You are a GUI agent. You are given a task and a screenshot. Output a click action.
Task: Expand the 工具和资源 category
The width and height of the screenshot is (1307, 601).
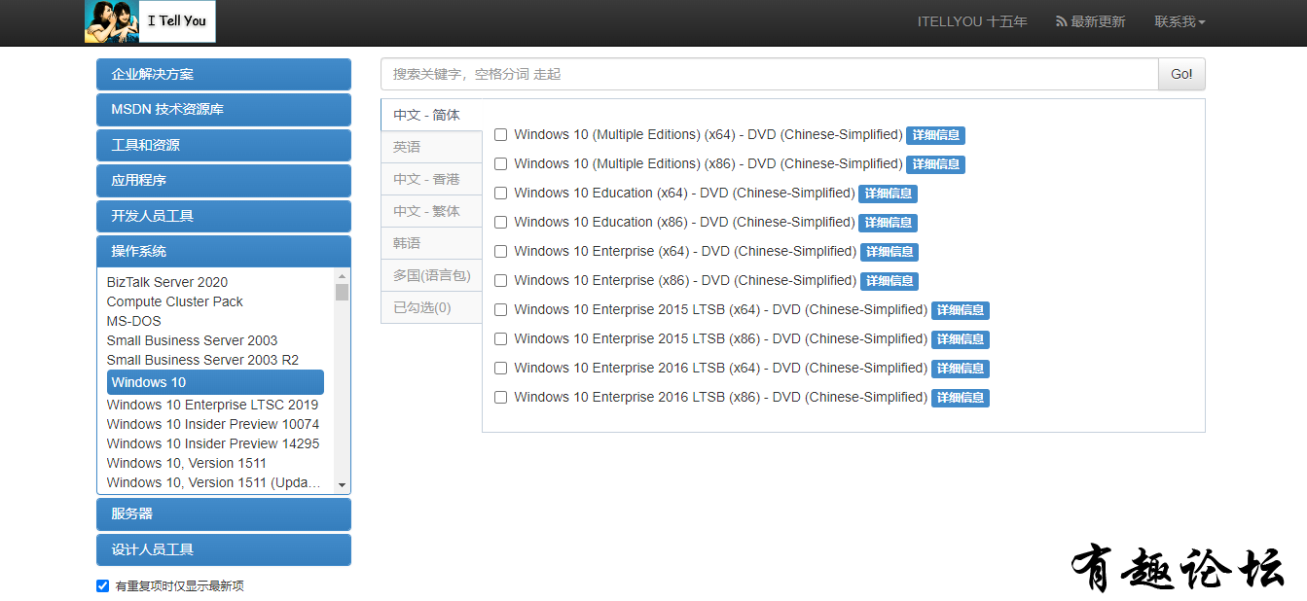224,145
